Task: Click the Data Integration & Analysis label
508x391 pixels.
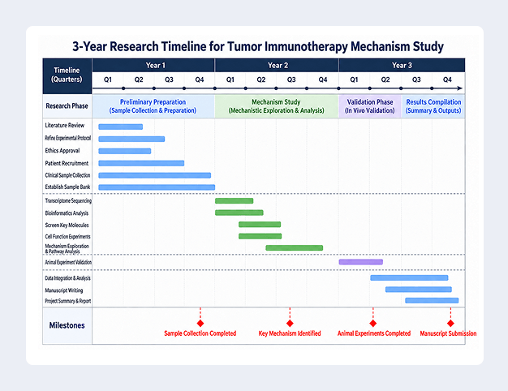Action: tap(67, 278)
